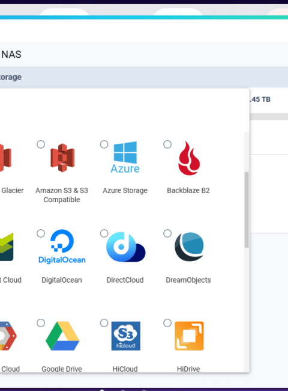Click the 'Backblaze B2' label
Image resolution: width=288 pixels, height=391 pixels.
pyautogui.click(x=188, y=191)
